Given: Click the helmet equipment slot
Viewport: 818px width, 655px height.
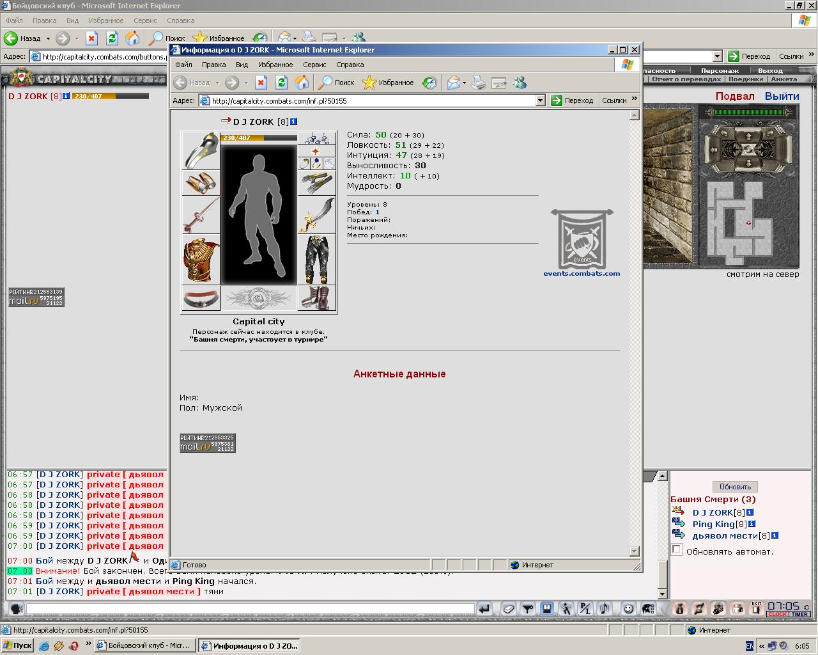Looking at the screenshot, I should pos(201,151).
